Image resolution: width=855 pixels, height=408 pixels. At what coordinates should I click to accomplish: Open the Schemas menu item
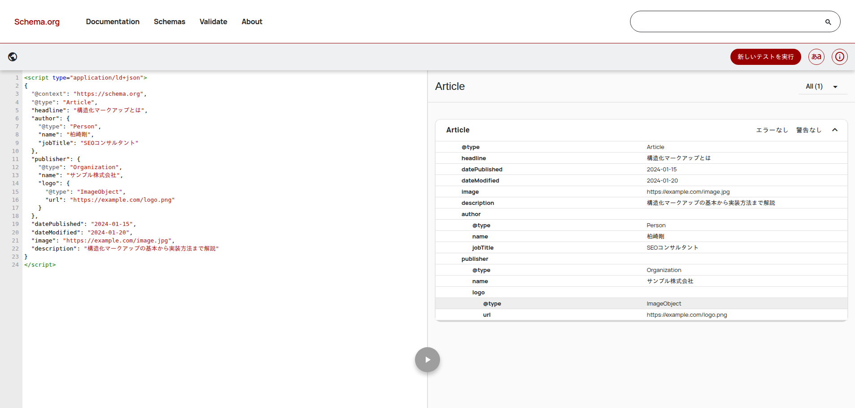pos(169,22)
